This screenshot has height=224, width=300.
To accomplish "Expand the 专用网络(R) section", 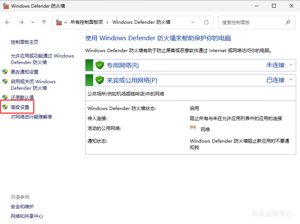I will [291, 65].
